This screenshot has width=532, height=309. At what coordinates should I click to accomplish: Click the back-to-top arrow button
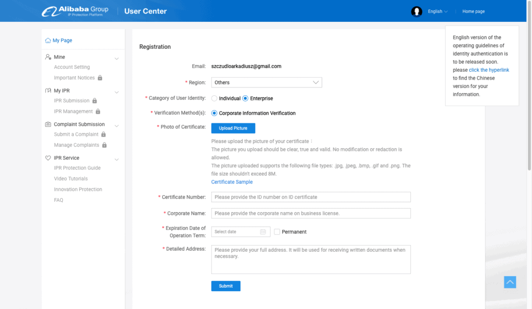510,282
